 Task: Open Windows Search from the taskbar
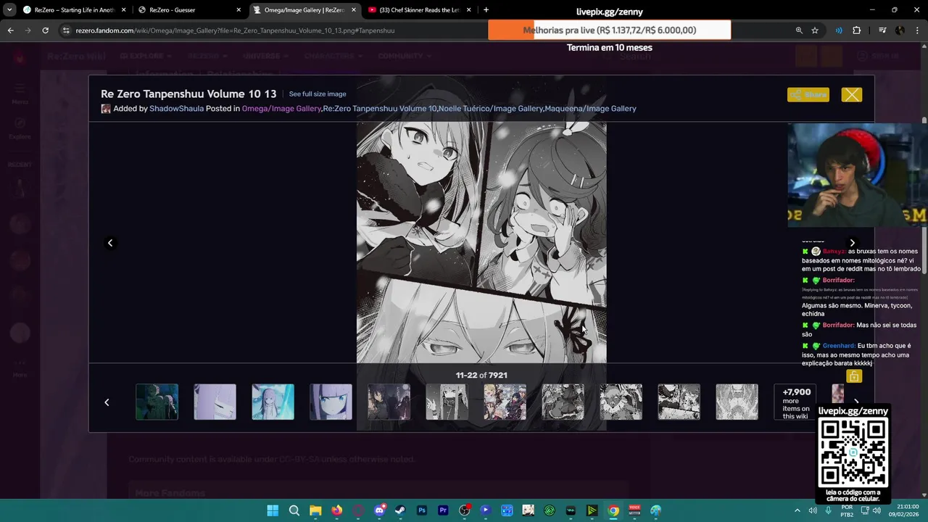coord(294,510)
